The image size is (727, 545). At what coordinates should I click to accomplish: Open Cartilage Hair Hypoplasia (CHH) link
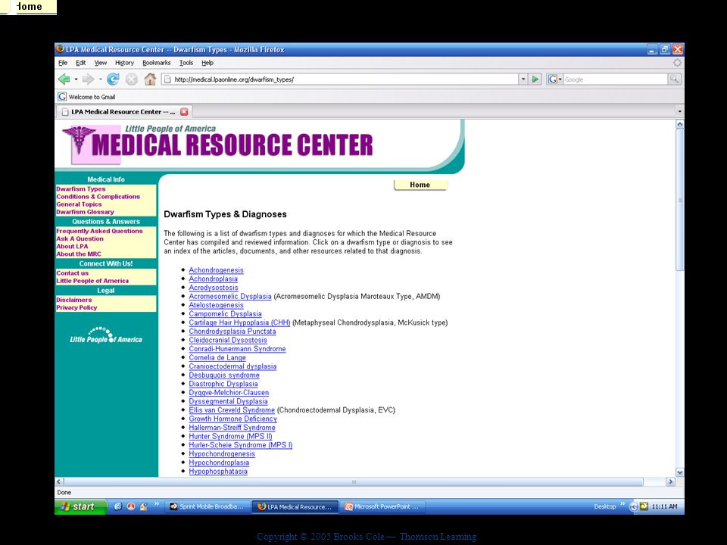pyautogui.click(x=239, y=322)
